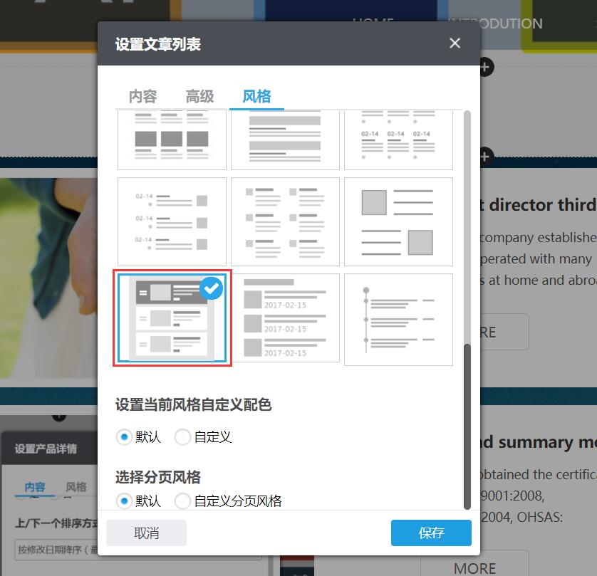Select 默认 radio under custom color setting
Image resolution: width=597 pixels, height=576 pixels.
pyautogui.click(x=125, y=437)
